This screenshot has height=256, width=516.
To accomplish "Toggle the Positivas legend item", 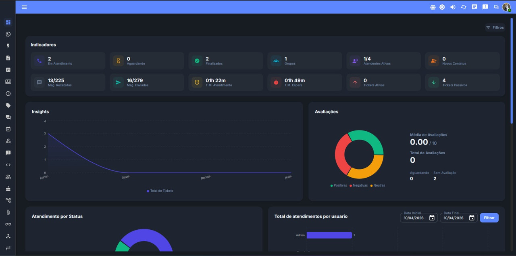I will (x=339, y=185).
